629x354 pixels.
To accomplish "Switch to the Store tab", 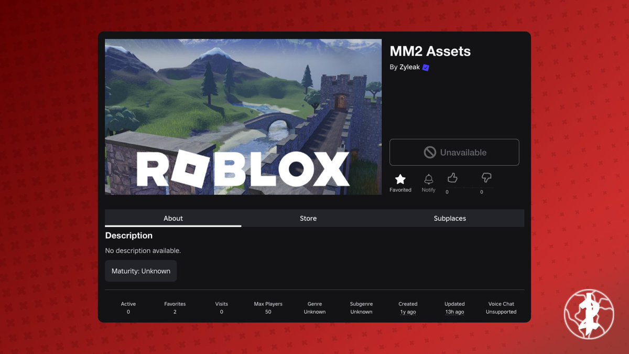I will tap(308, 218).
